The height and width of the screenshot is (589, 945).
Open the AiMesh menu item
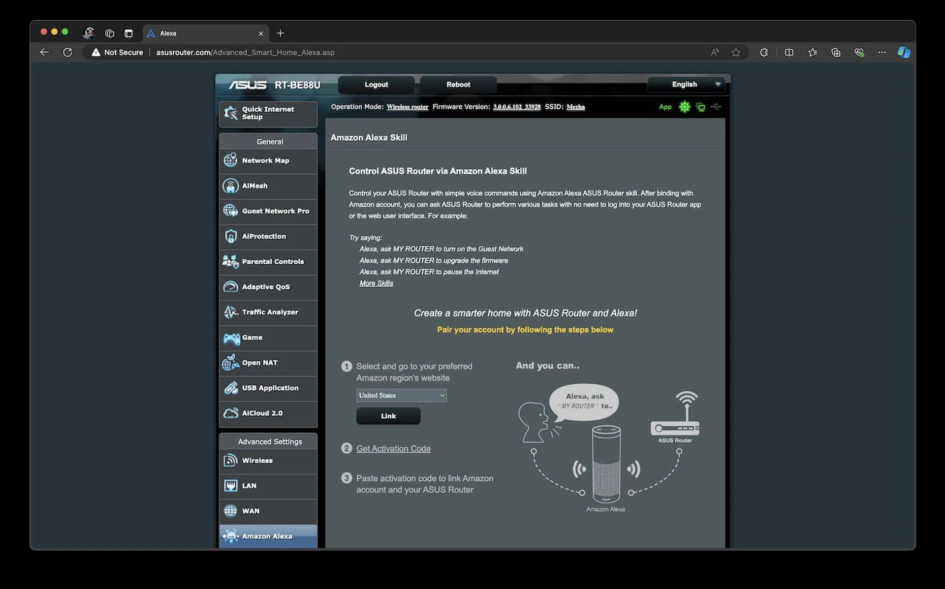268,186
